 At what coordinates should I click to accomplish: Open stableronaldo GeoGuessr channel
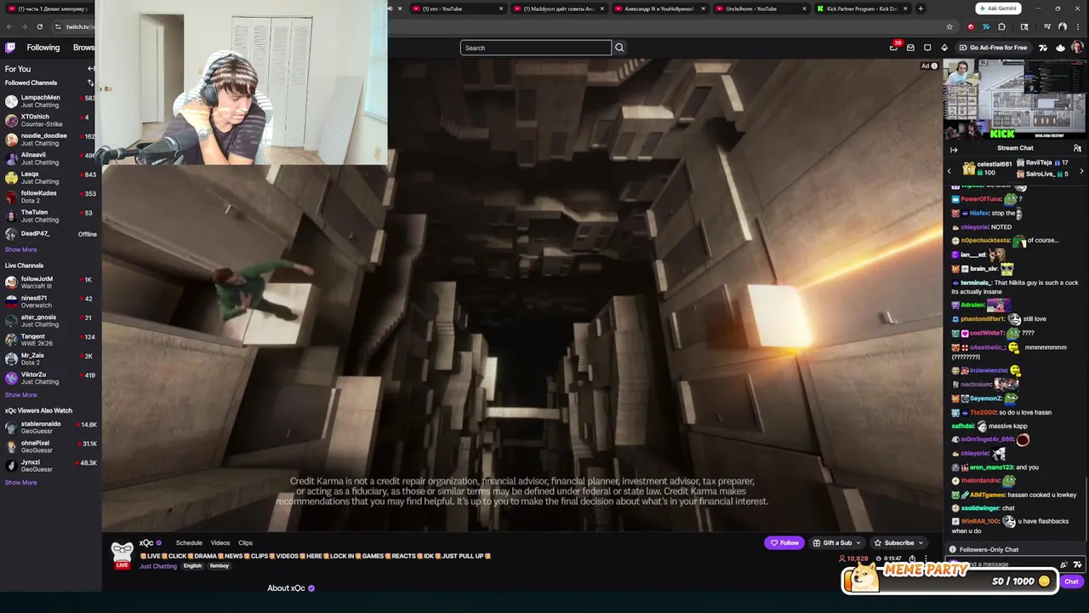pyautogui.click(x=50, y=427)
